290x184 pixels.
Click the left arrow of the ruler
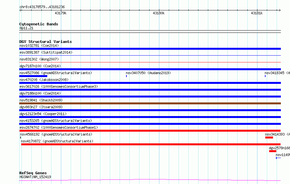click(x=21, y=10)
